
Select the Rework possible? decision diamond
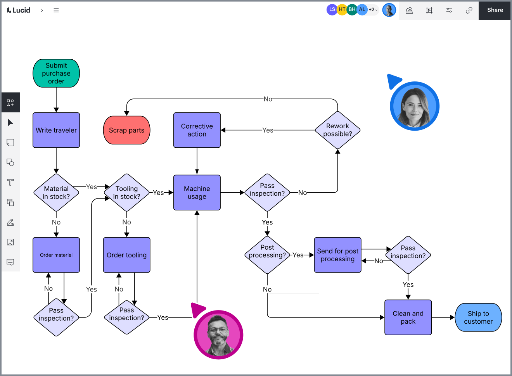pos(338,130)
